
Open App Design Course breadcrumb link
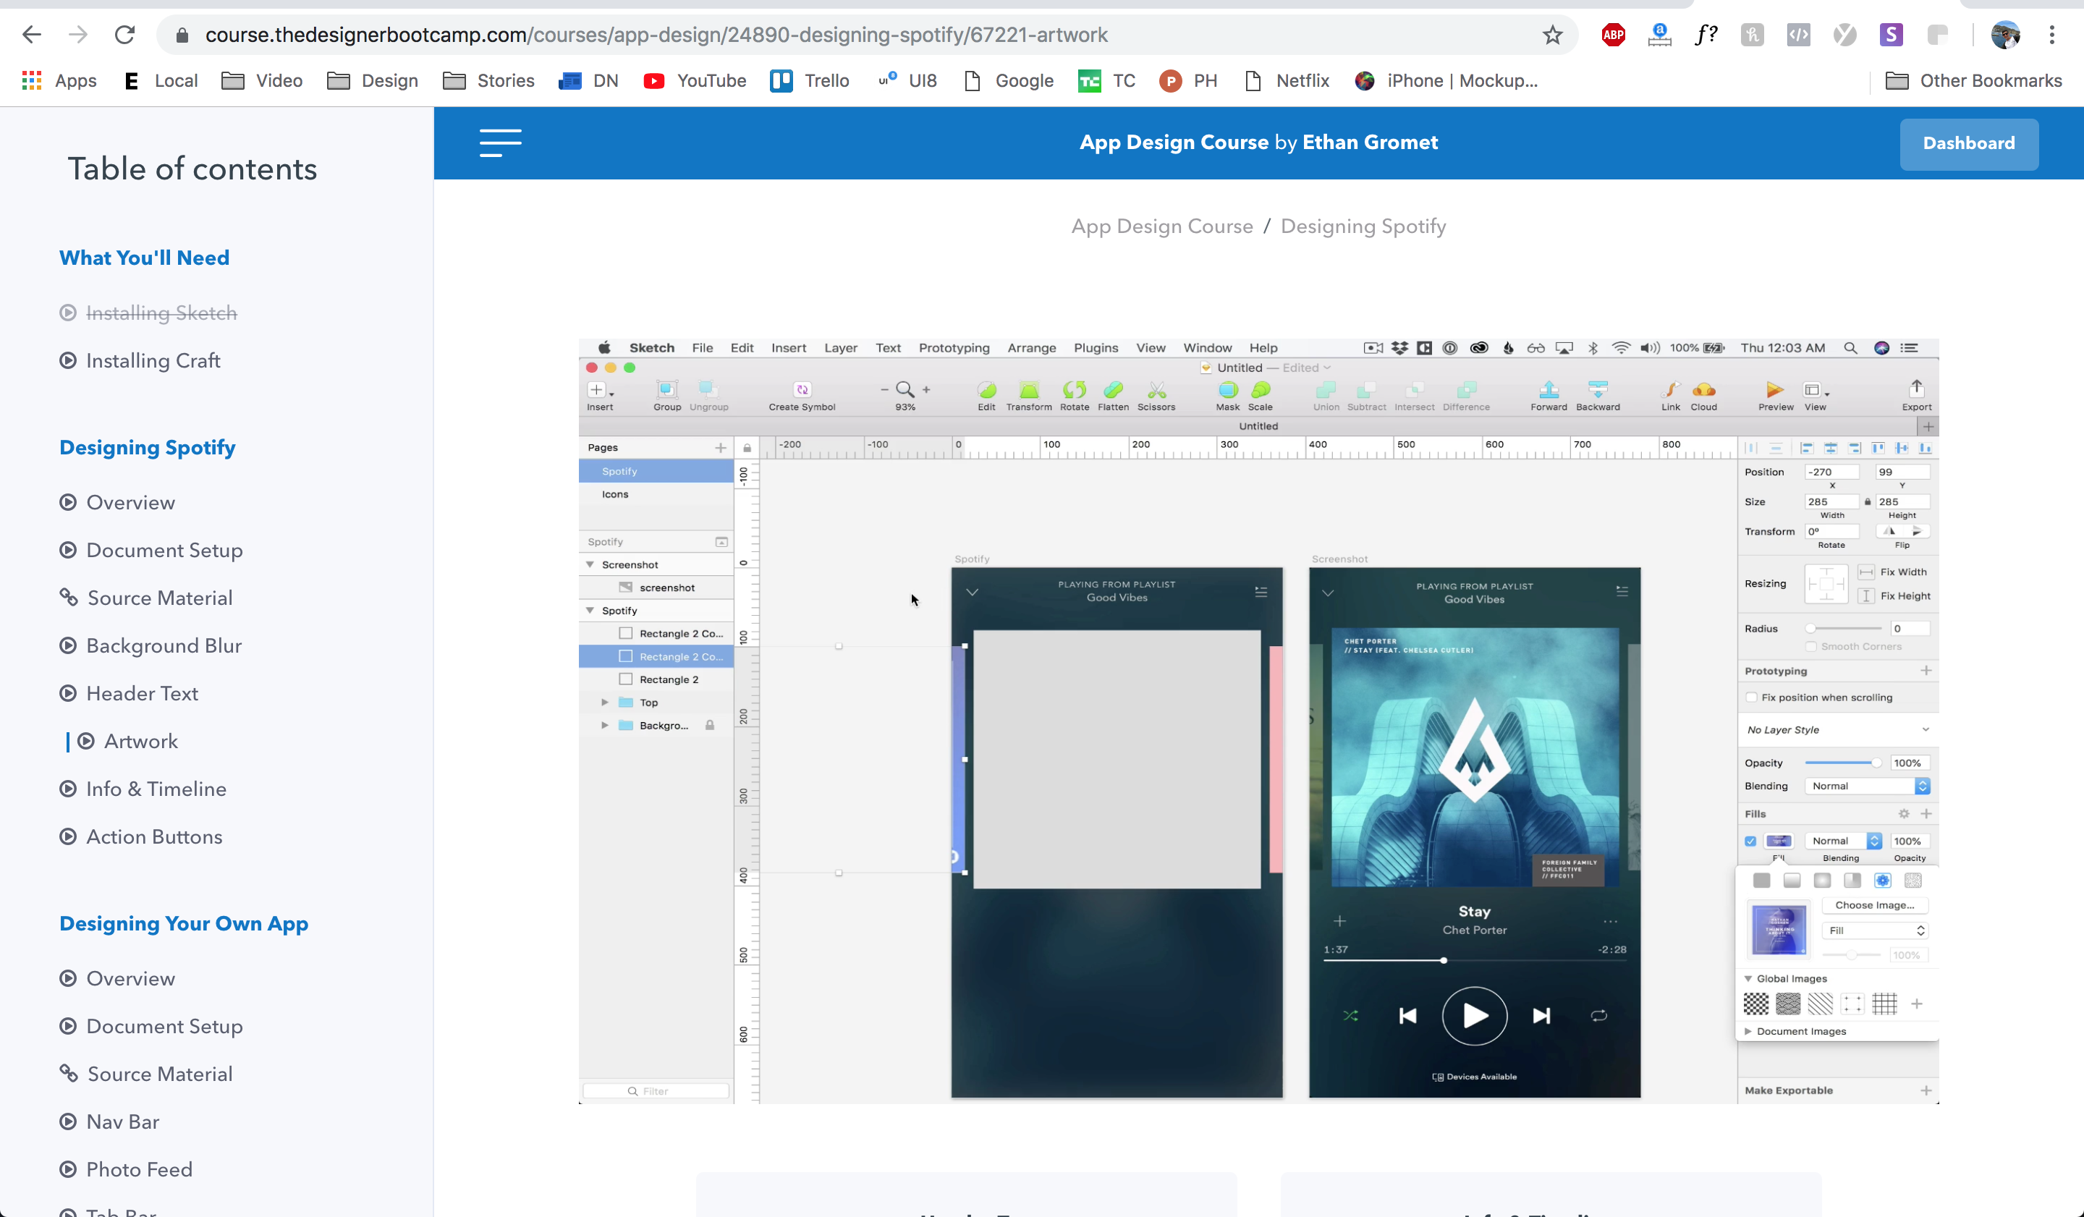[x=1162, y=226]
